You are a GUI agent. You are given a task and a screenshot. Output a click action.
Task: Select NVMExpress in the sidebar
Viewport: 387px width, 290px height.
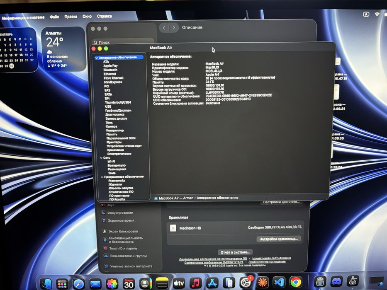click(x=113, y=82)
